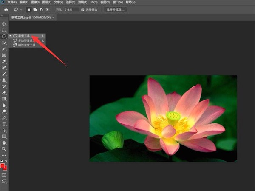Select the Quick Selection tool

click(x=4, y=43)
